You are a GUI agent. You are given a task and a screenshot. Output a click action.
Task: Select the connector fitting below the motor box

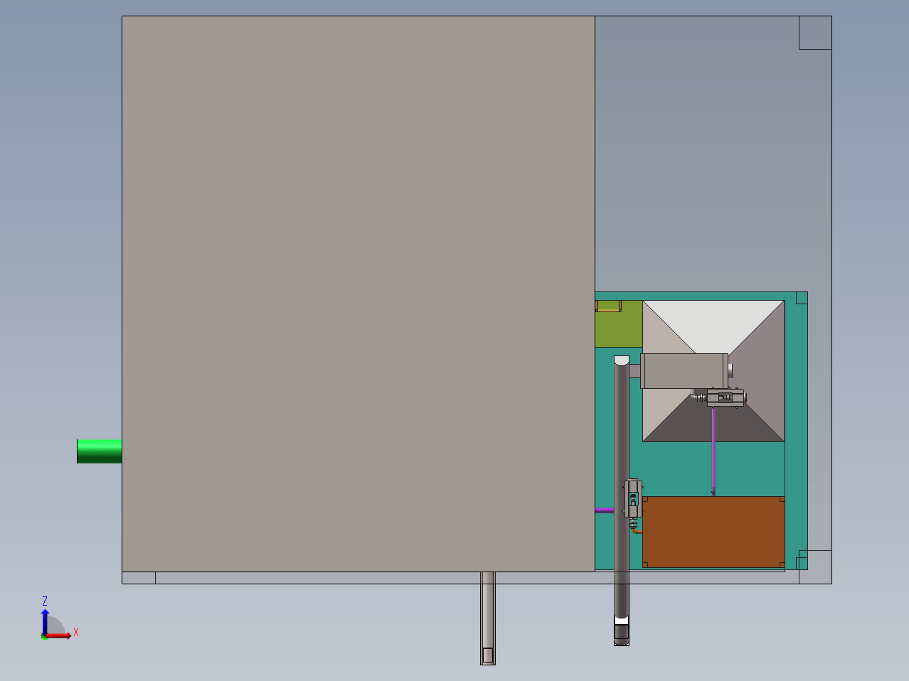(x=725, y=398)
